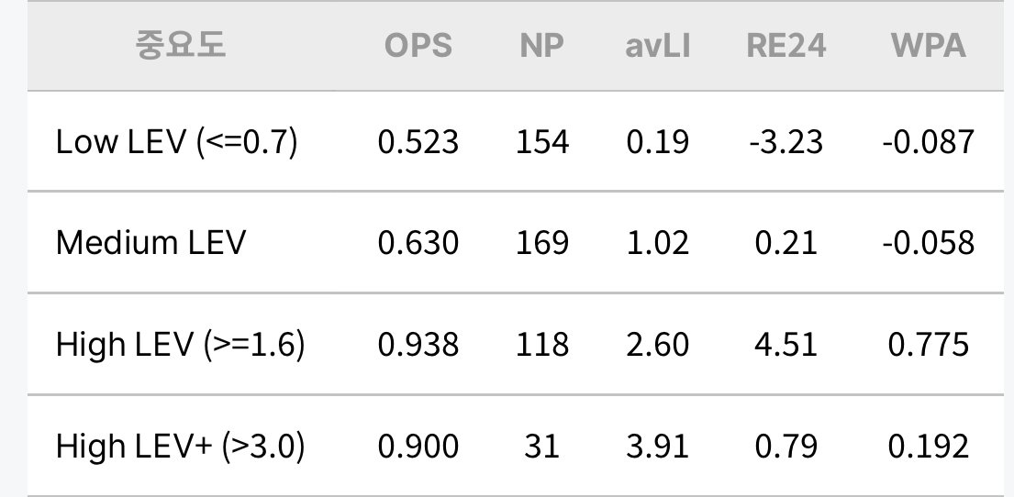Image resolution: width=1014 pixels, height=497 pixels.
Task: Click the High LEV+ (>3.0) row label
Action: 181,446
